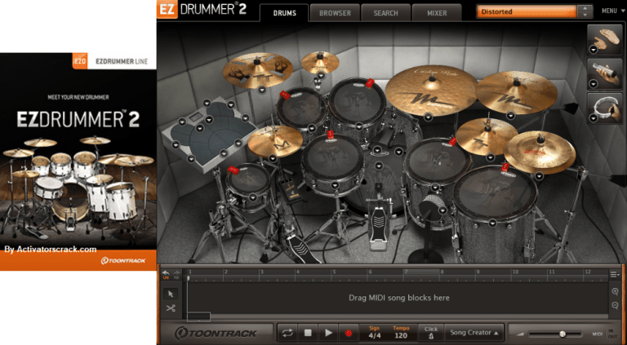627x345 pixels.
Task: Trigger the tambourine percussion pad
Action: tap(605, 108)
